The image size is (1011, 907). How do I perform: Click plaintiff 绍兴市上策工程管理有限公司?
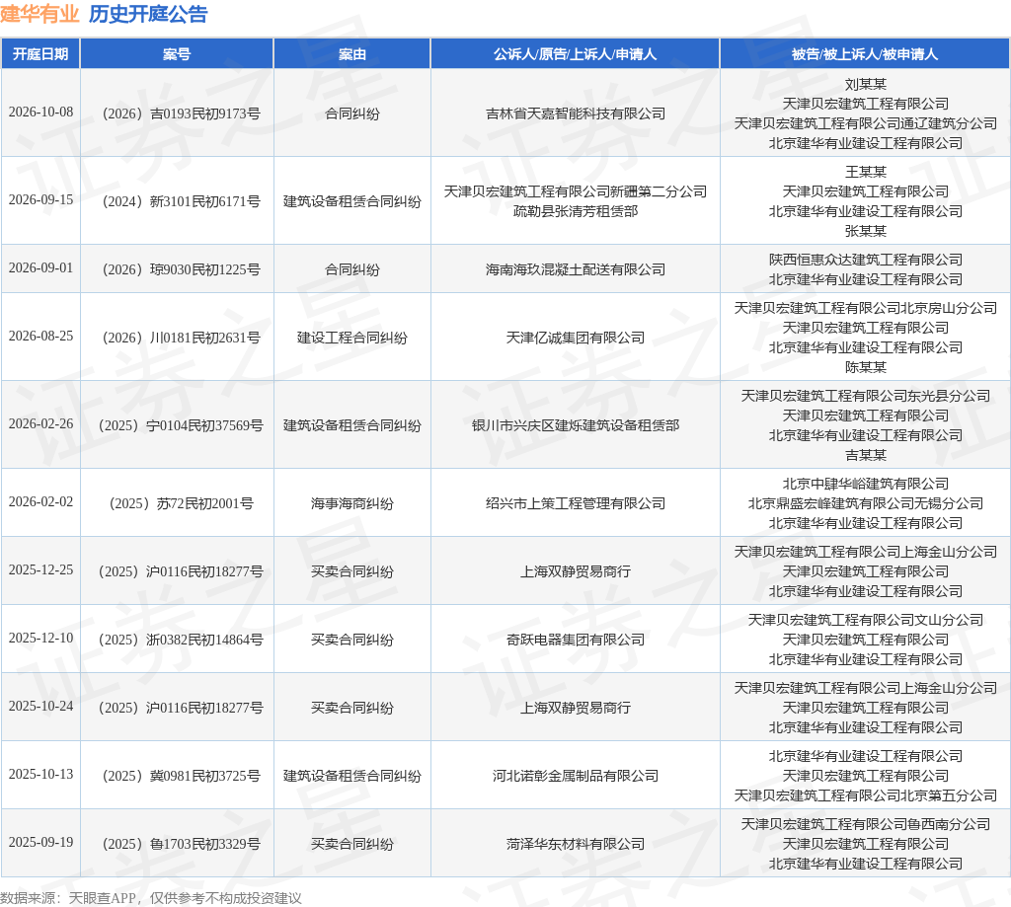click(x=576, y=503)
